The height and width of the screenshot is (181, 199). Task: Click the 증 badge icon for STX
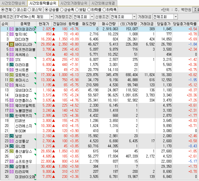pyautogui.click(x=12, y=60)
